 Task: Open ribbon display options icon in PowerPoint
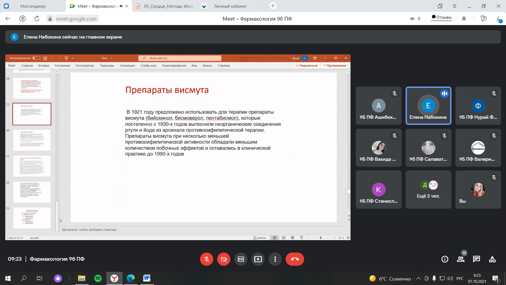pyautogui.click(x=315, y=58)
